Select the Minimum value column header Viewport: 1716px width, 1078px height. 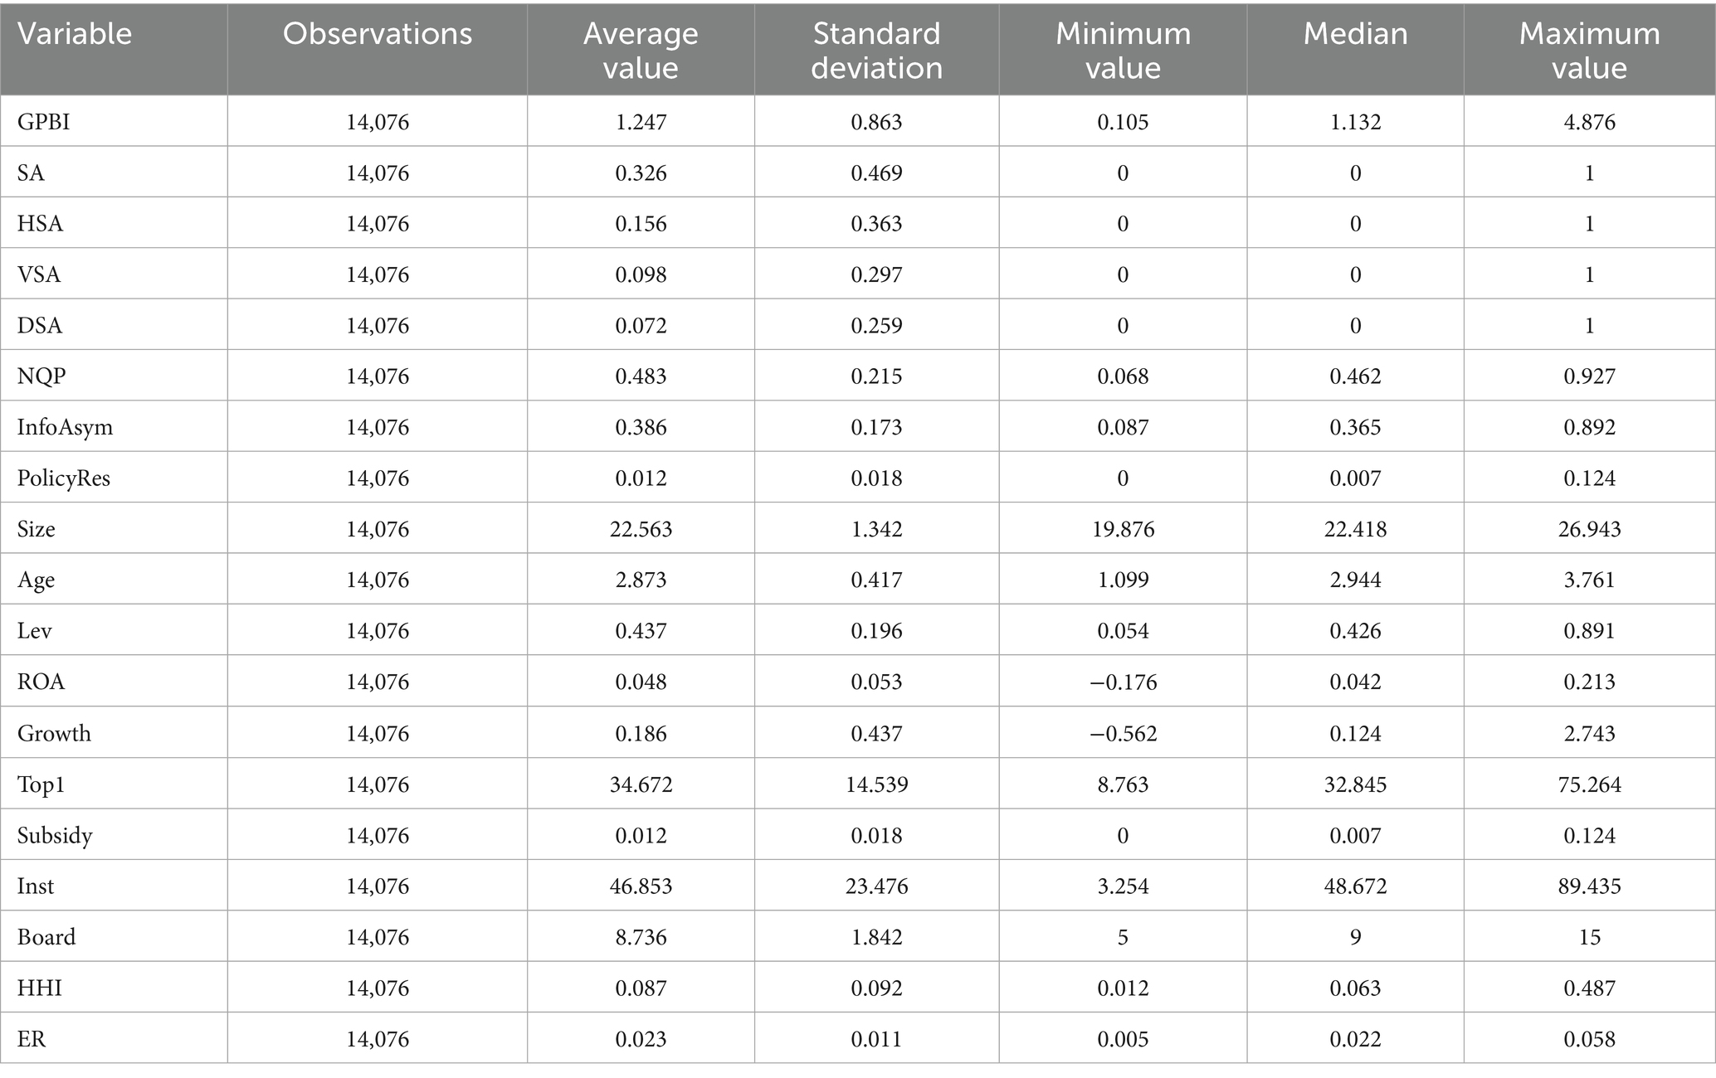(x=1123, y=50)
